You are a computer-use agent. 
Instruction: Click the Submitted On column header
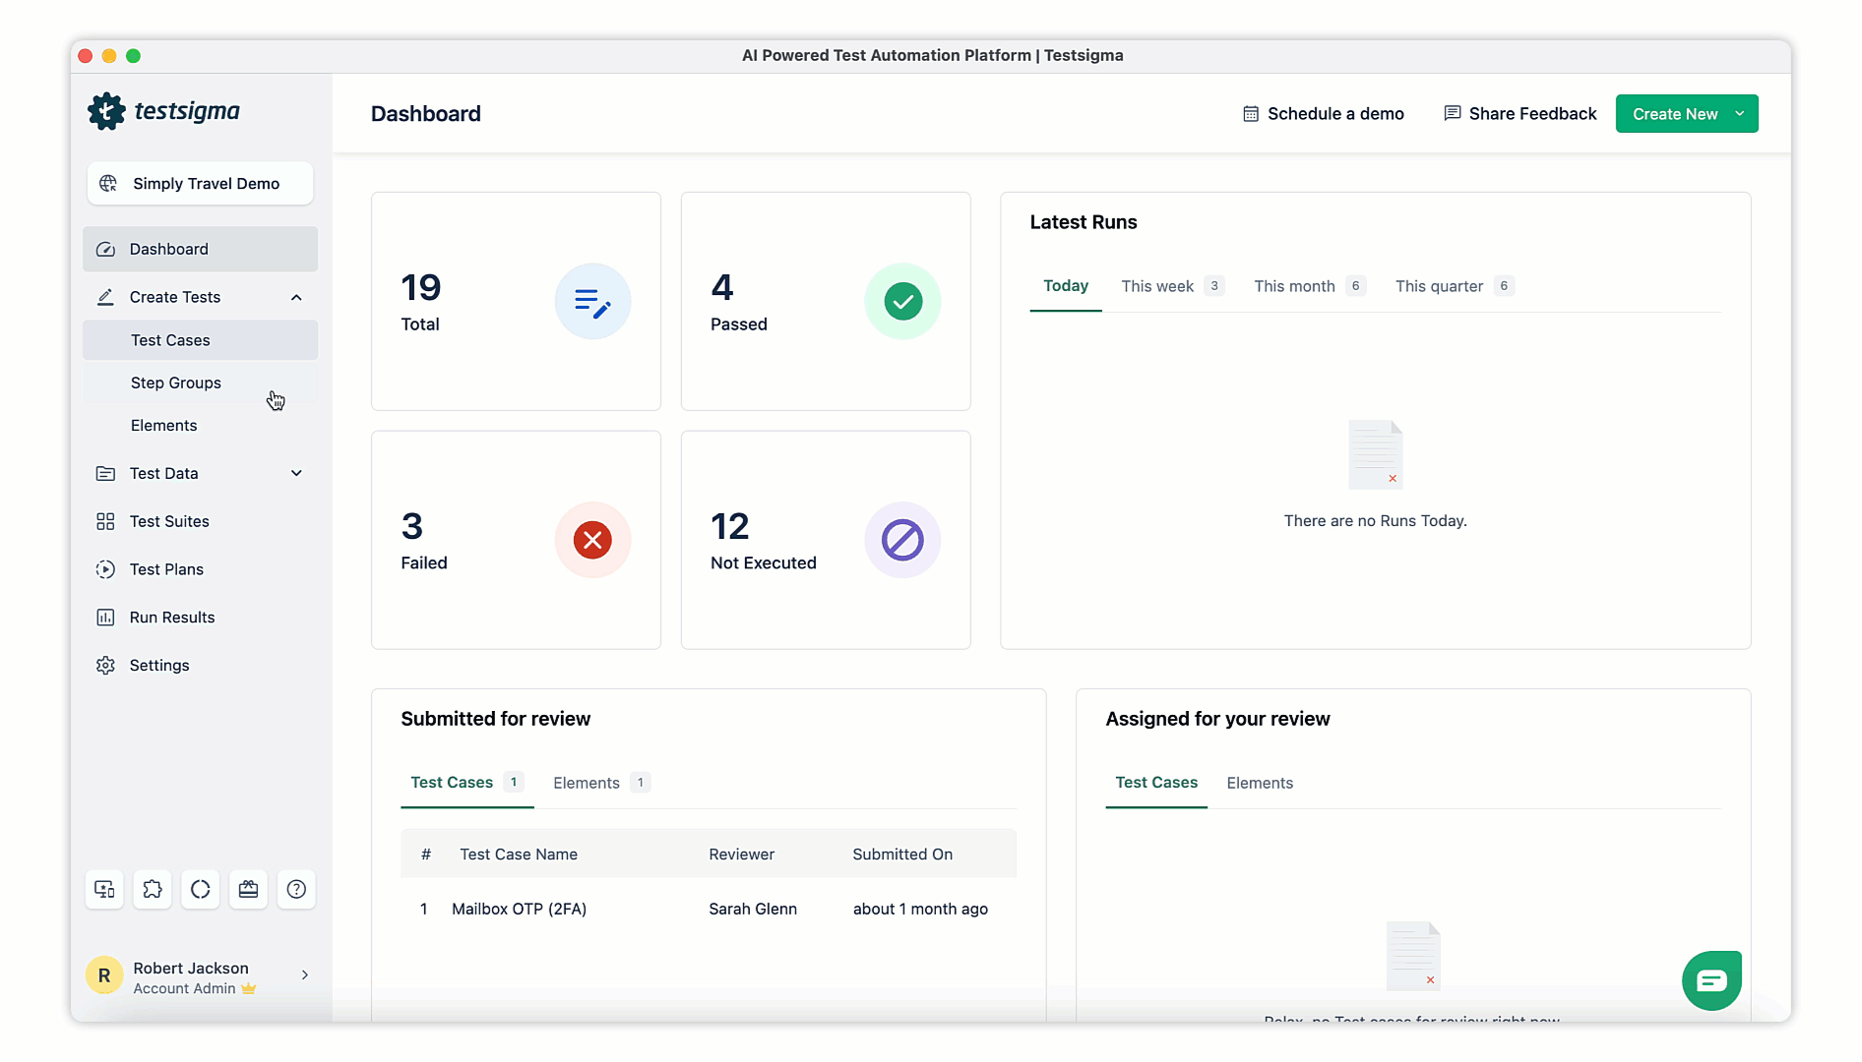[x=902, y=855]
